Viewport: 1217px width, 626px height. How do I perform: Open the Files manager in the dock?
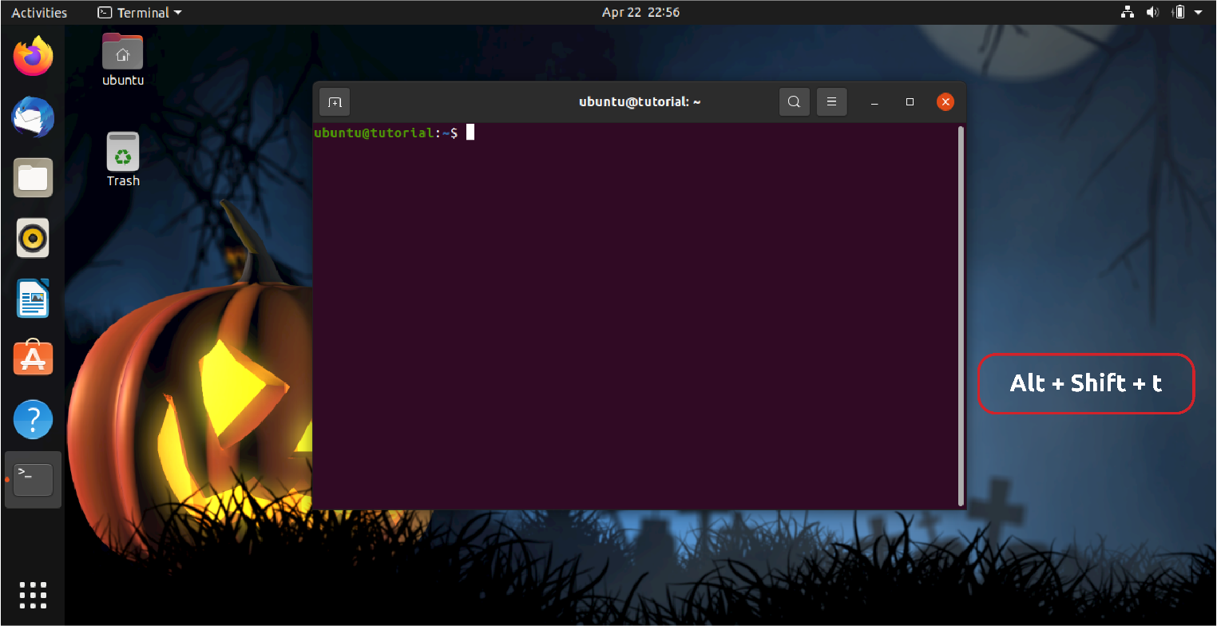pos(33,177)
